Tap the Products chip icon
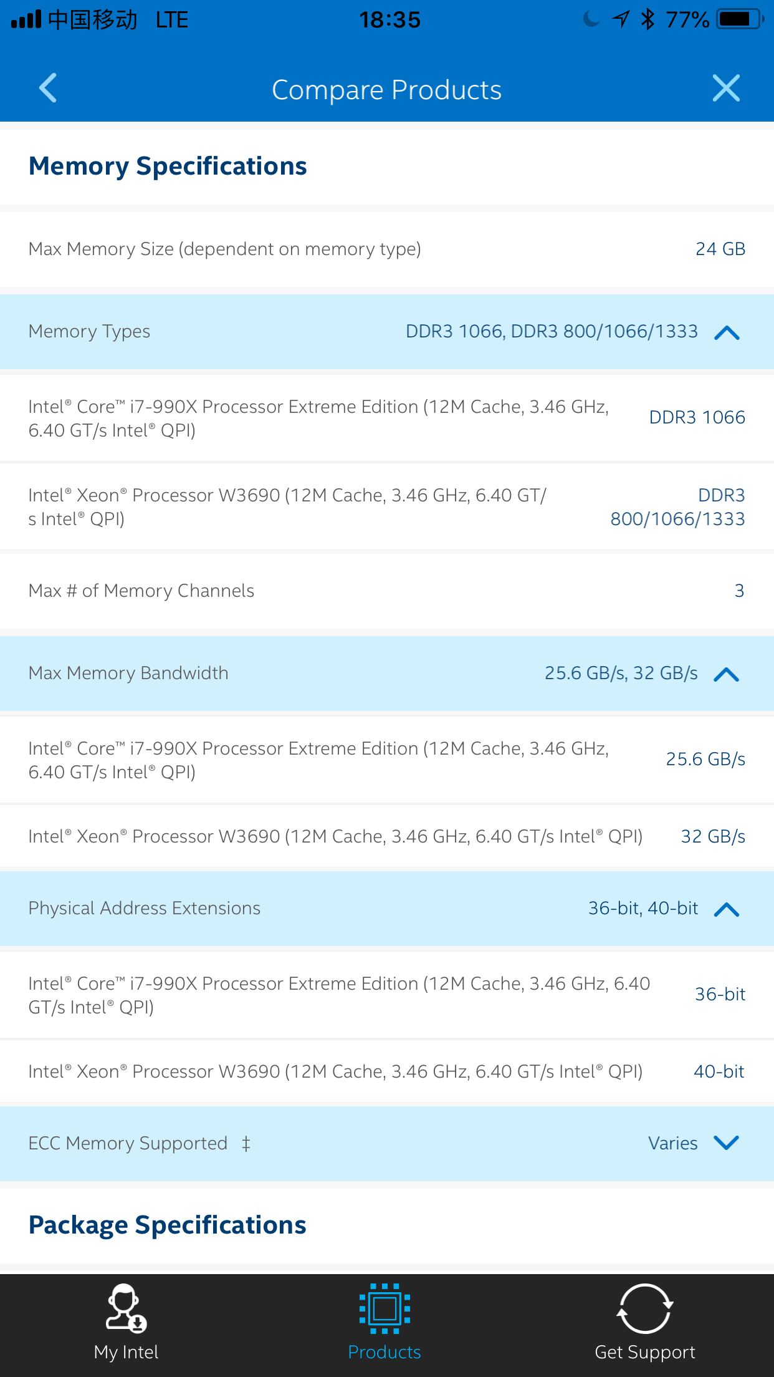The image size is (774, 1377). pyautogui.click(x=385, y=1308)
